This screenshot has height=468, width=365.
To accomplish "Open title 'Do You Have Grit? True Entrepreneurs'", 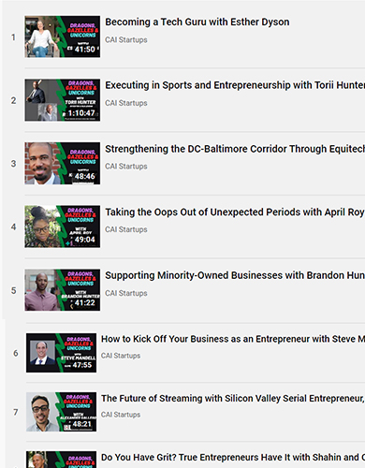I will (x=233, y=458).
